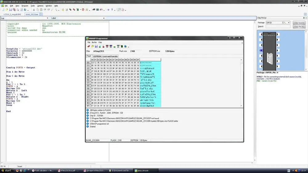Viewport: 308px width, 173px height.
Task: Click the Windows start button
Action: [x=7, y=171]
